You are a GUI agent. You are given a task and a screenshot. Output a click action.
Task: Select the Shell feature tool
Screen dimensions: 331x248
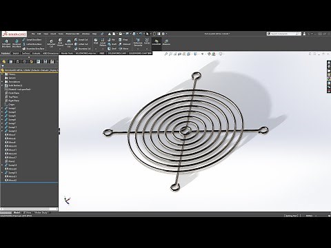(112, 49)
